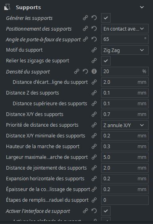Click the 'Densité du support' percentage field
Viewport: 153px width, 224px height.
click(x=125, y=71)
